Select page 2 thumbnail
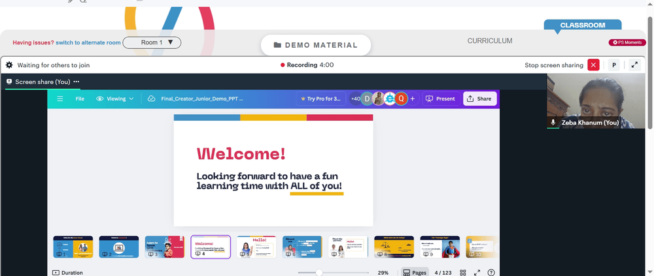Screen dimensions: 654x276 (x=119, y=247)
